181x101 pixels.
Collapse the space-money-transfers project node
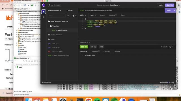pos(15,11)
